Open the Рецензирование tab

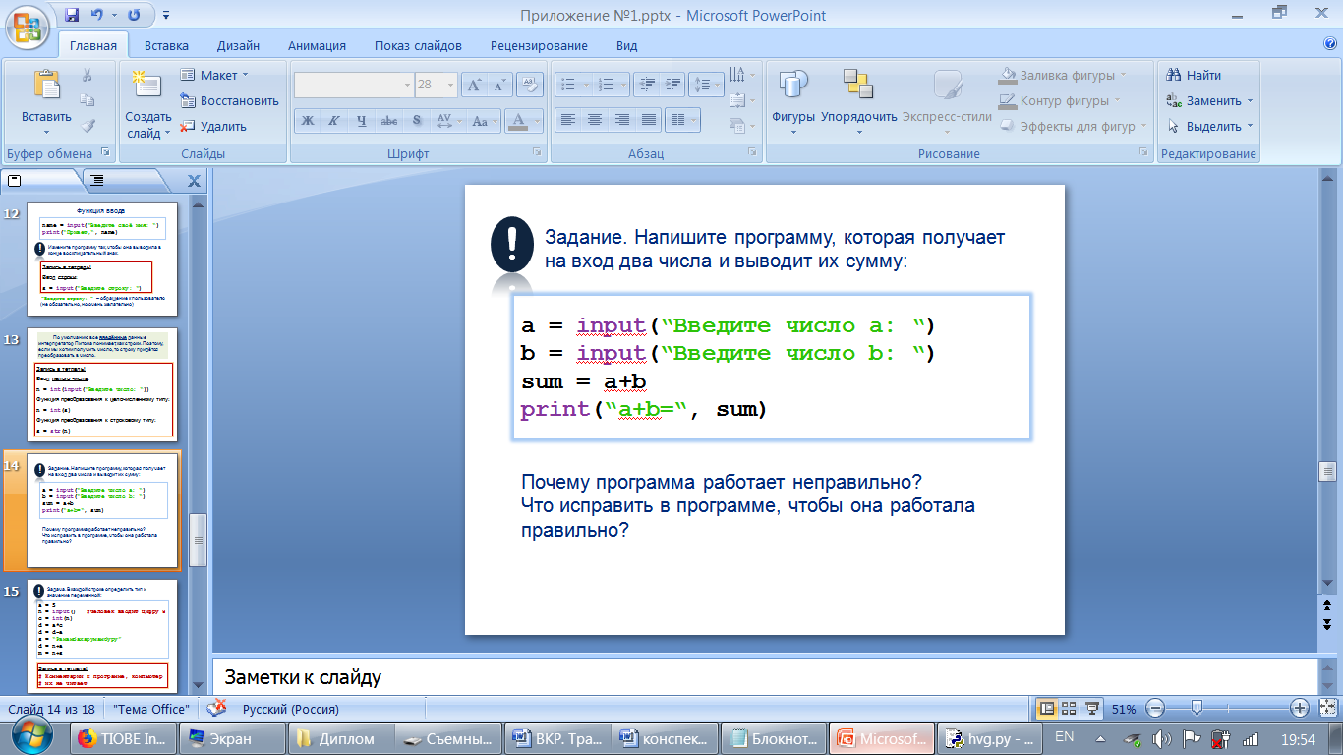tap(539, 45)
